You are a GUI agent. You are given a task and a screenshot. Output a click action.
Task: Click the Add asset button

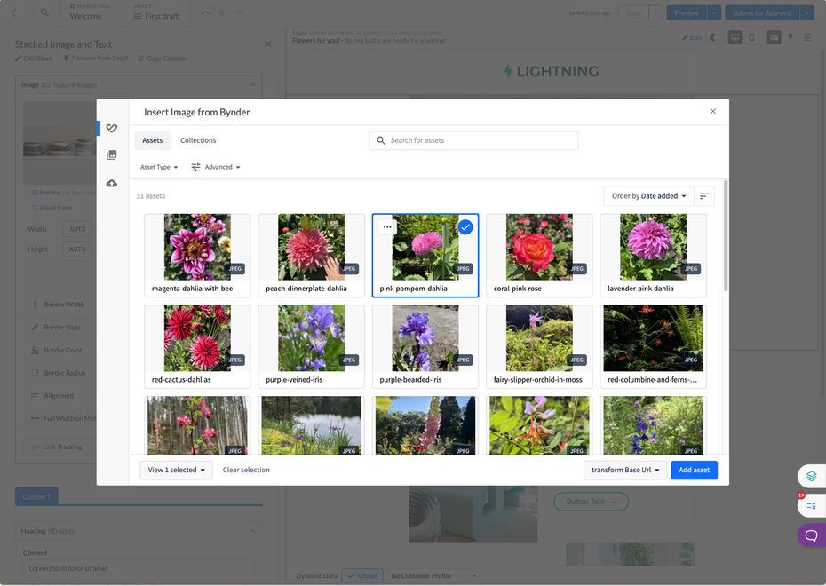(694, 470)
